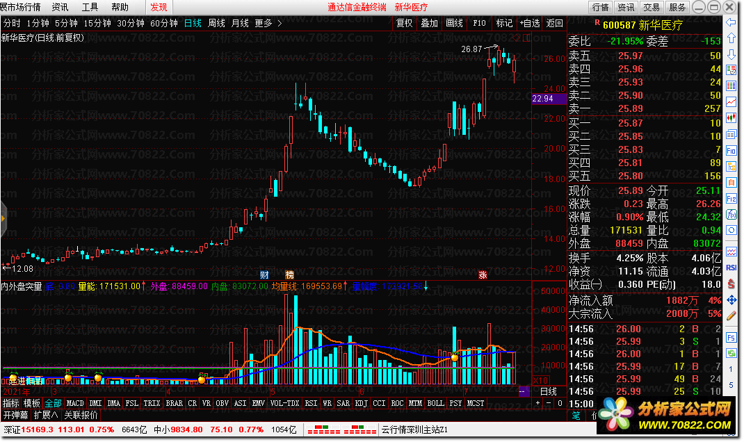Screen dimensions: 744x442
Task: Select the BOLL indicator tab
Action: click(x=435, y=403)
